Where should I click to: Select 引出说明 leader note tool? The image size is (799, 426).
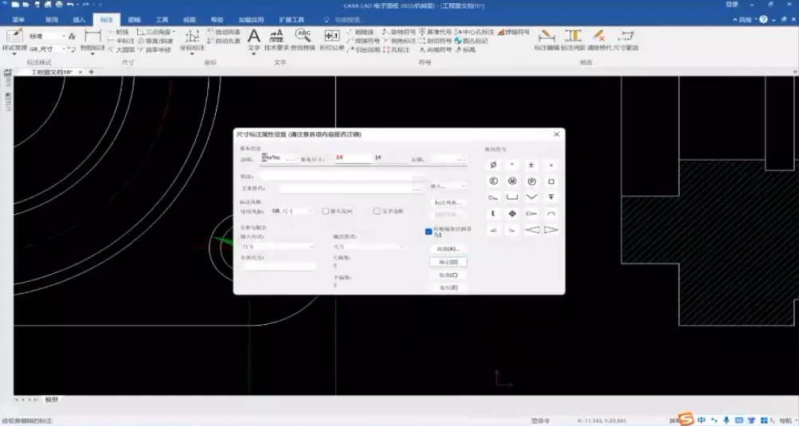363,50
